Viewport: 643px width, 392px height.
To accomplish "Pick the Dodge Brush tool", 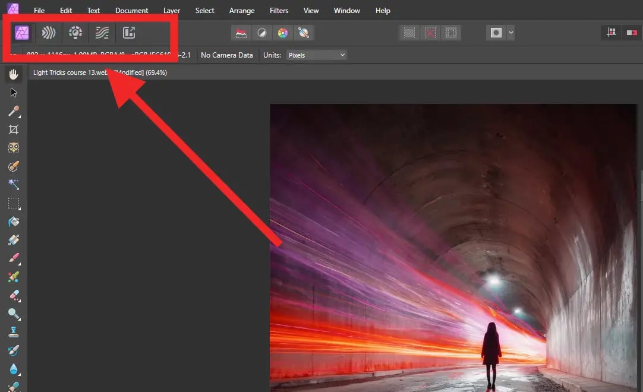I will pyautogui.click(x=14, y=314).
